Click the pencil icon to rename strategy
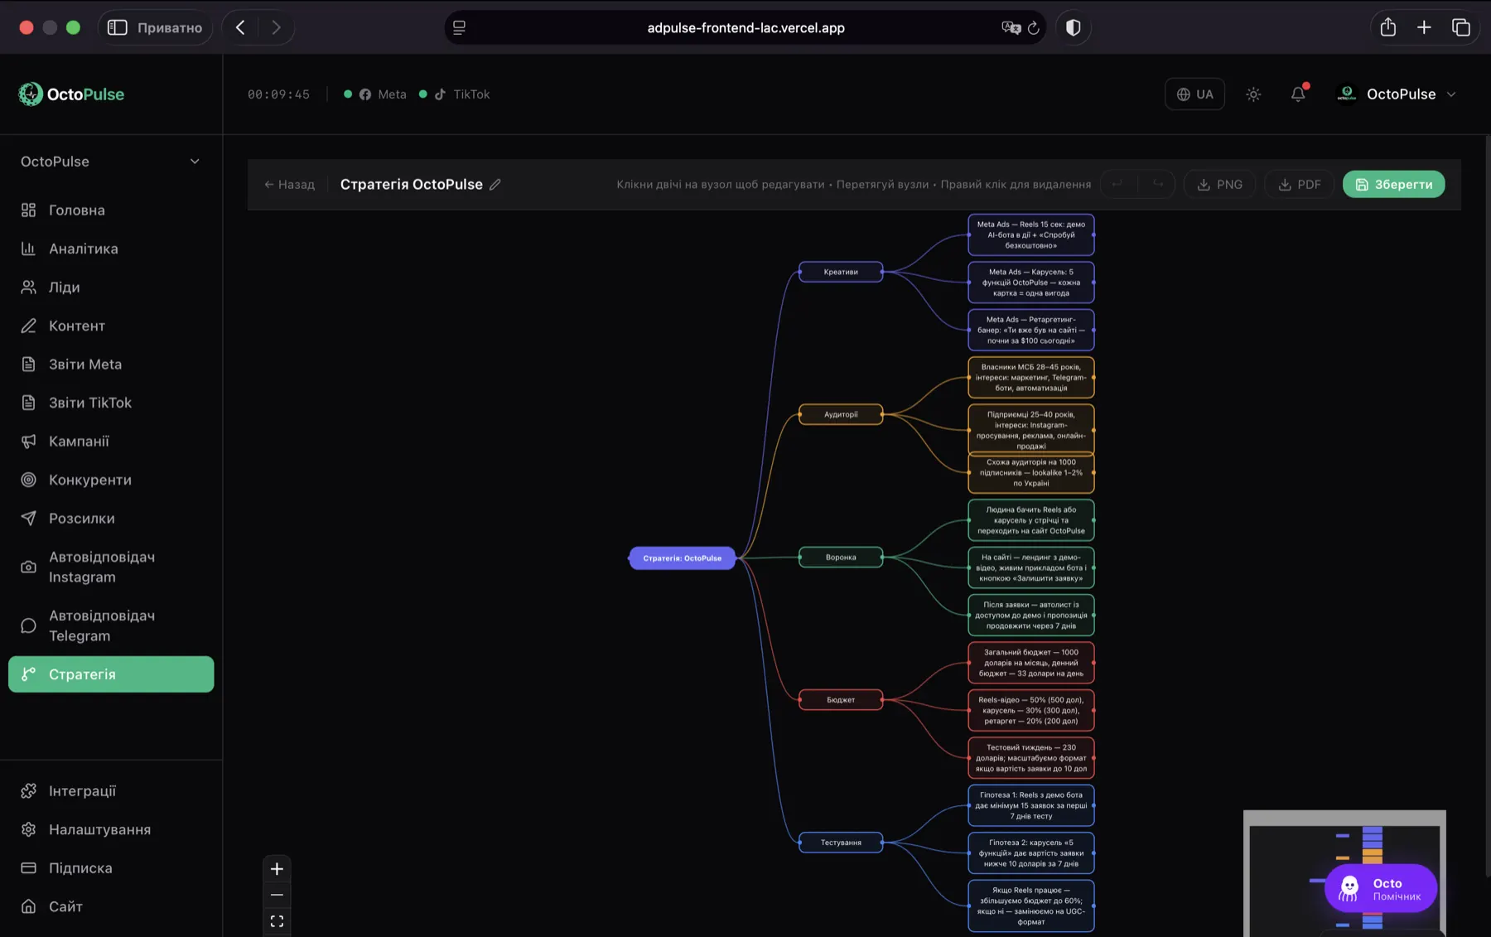Screen dimensions: 1491x937 [x=495, y=185]
